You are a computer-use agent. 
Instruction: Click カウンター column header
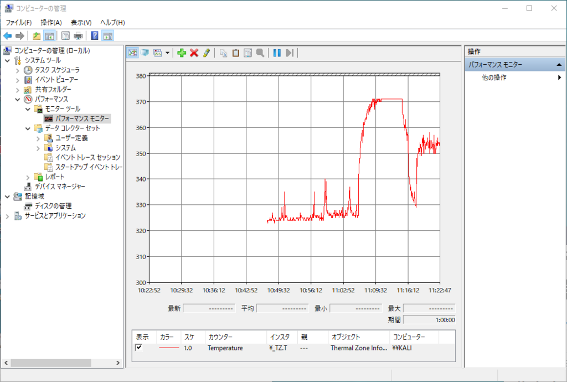point(236,337)
